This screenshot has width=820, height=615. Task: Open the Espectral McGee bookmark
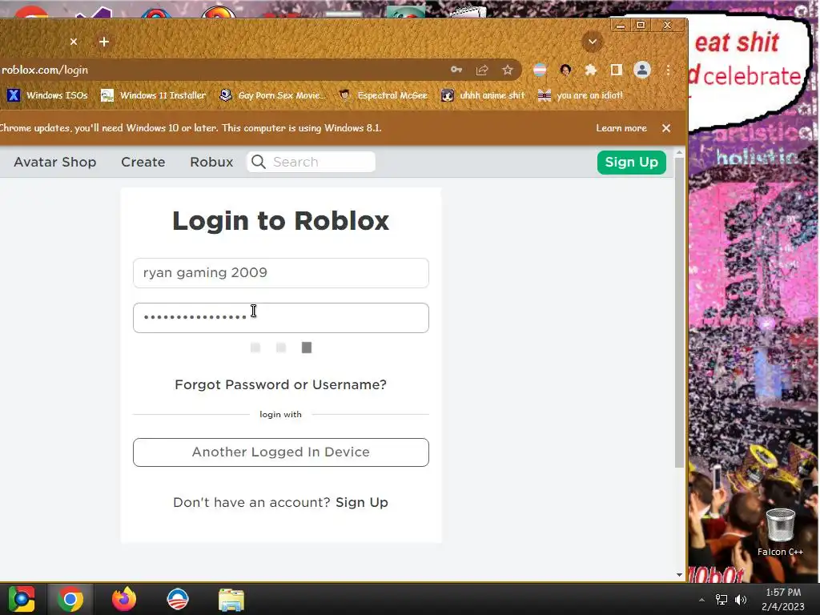[384, 95]
